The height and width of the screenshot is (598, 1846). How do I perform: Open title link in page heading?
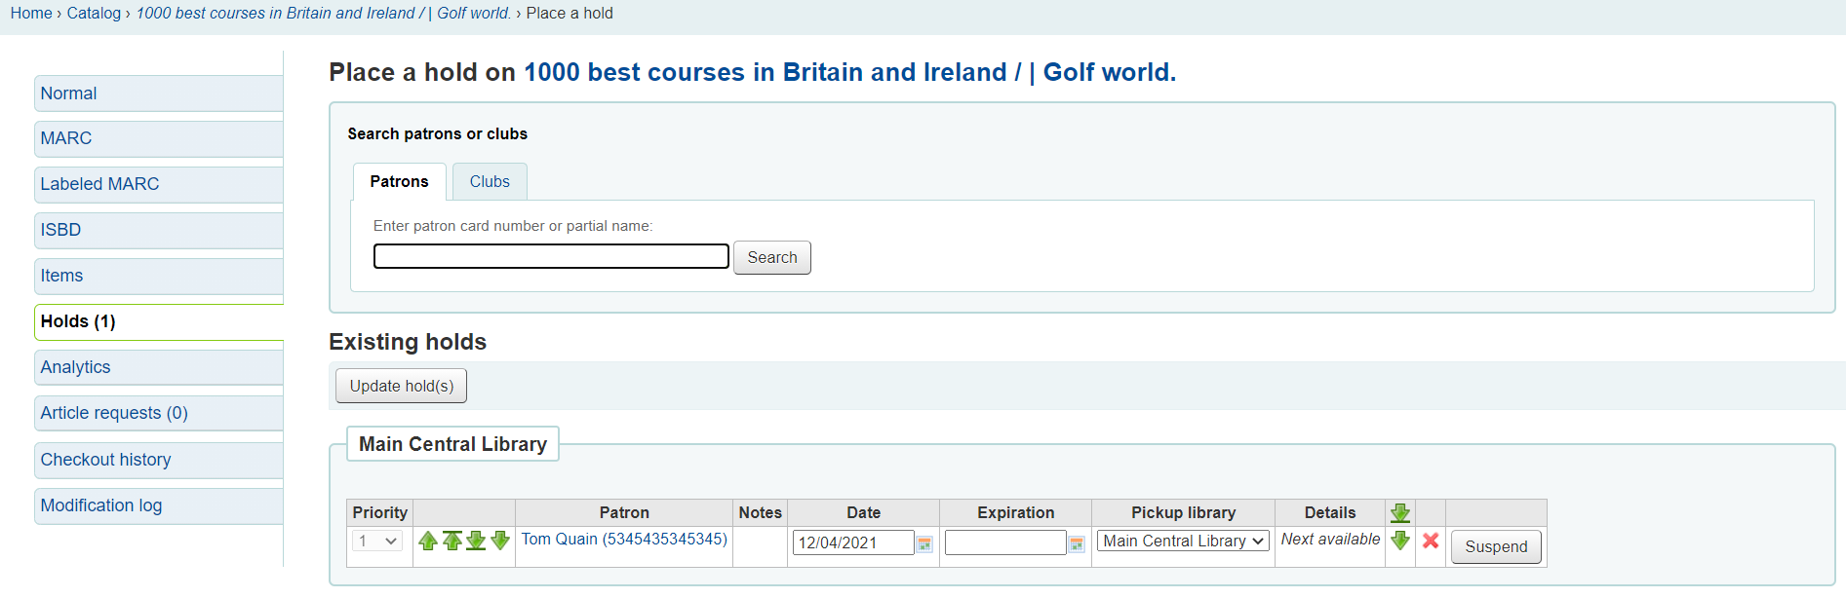850,72
